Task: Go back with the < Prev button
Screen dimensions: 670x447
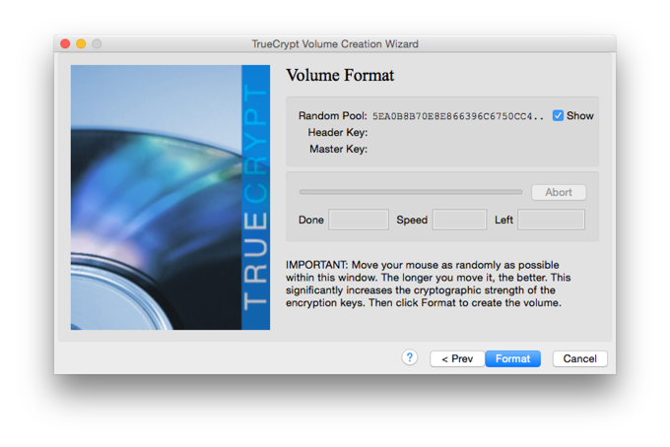Action: (457, 358)
